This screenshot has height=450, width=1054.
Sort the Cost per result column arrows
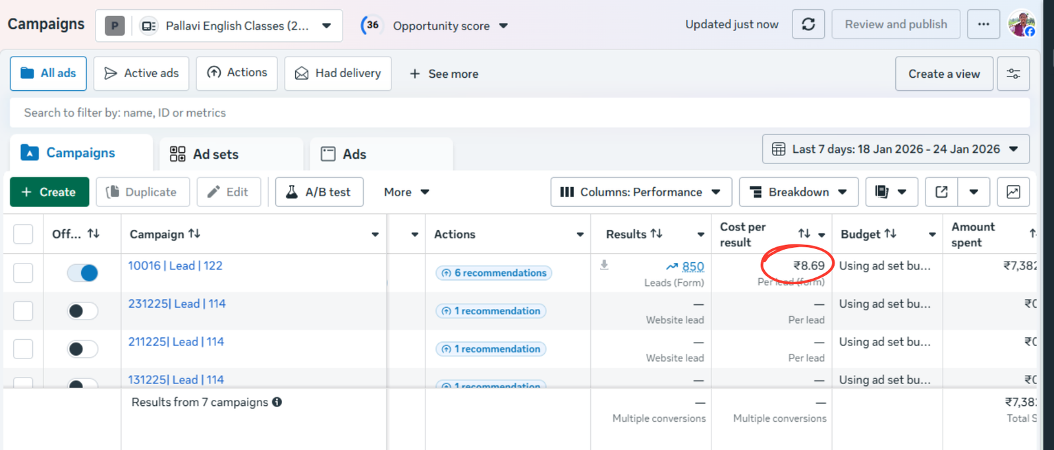pos(804,233)
